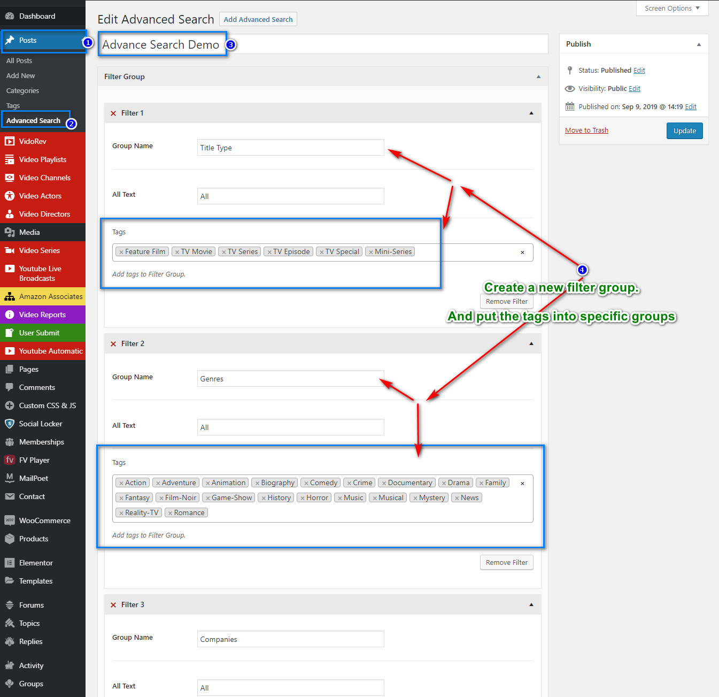Image resolution: width=719 pixels, height=697 pixels.
Task: Click the Genres group name field
Action: tap(290, 379)
